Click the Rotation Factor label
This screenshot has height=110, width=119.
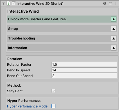click(19, 65)
